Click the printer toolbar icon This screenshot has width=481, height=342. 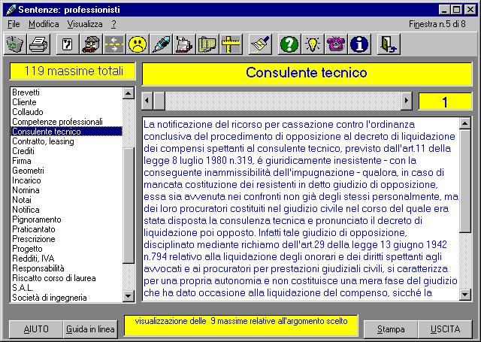(x=39, y=44)
